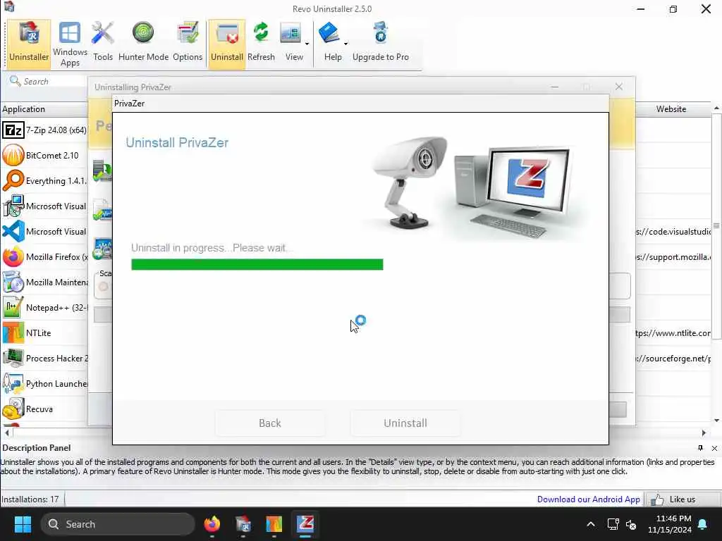Click the list vertical scrollbar down arrow

click(716, 421)
